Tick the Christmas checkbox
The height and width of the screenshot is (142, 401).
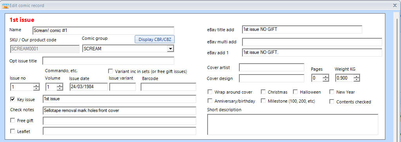coord(263,92)
